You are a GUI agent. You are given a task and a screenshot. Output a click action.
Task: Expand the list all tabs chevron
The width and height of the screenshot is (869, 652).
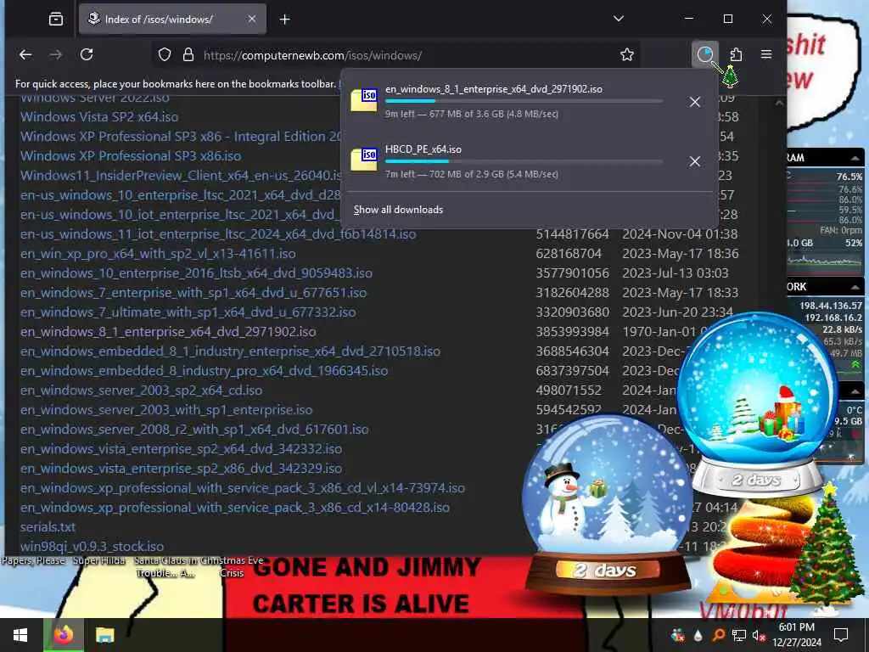619,19
